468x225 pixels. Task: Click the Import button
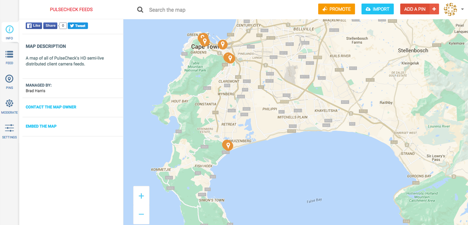[x=378, y=9]
